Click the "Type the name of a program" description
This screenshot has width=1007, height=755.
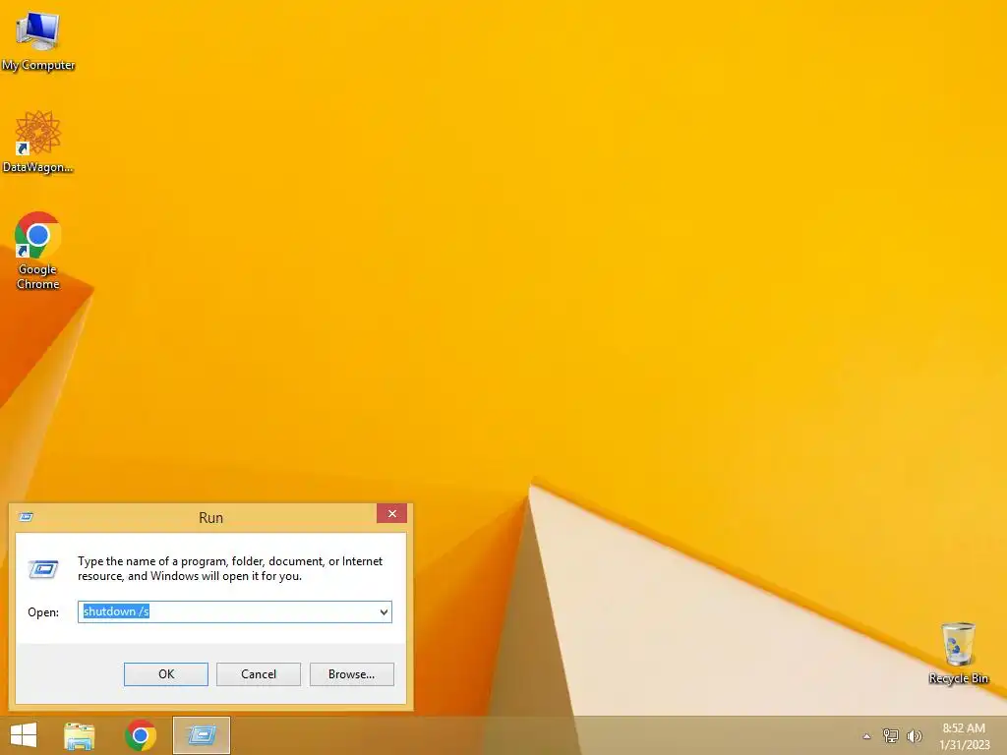click(230, 569)
